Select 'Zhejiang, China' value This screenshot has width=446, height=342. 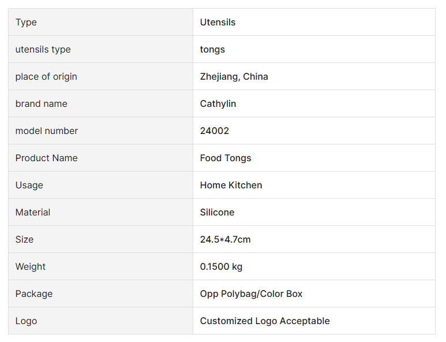234,77
